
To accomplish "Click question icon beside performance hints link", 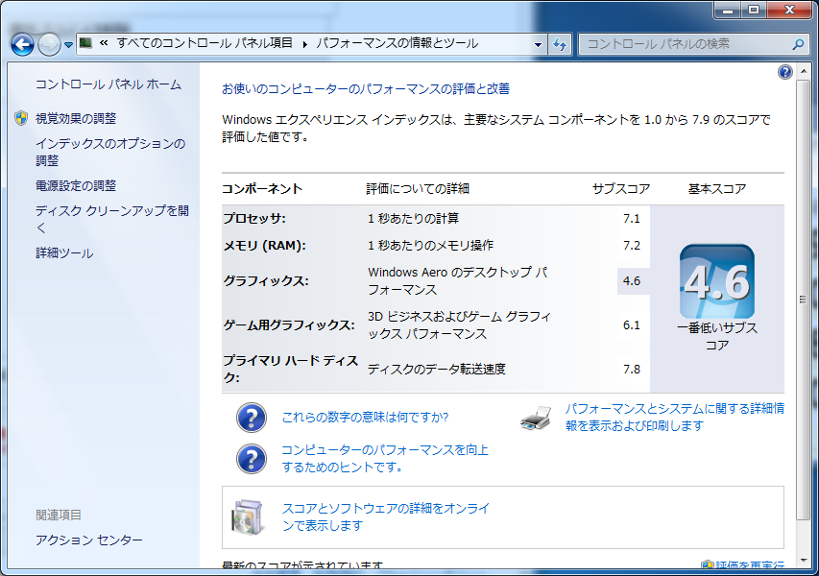I will click(x=252, y=459).
